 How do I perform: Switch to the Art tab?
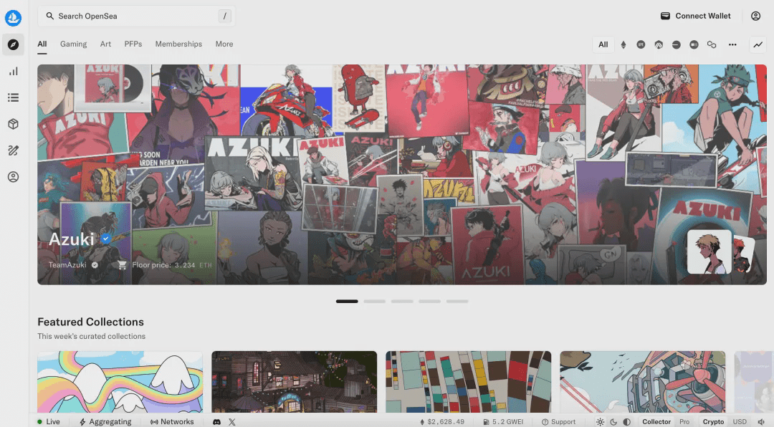105,44
